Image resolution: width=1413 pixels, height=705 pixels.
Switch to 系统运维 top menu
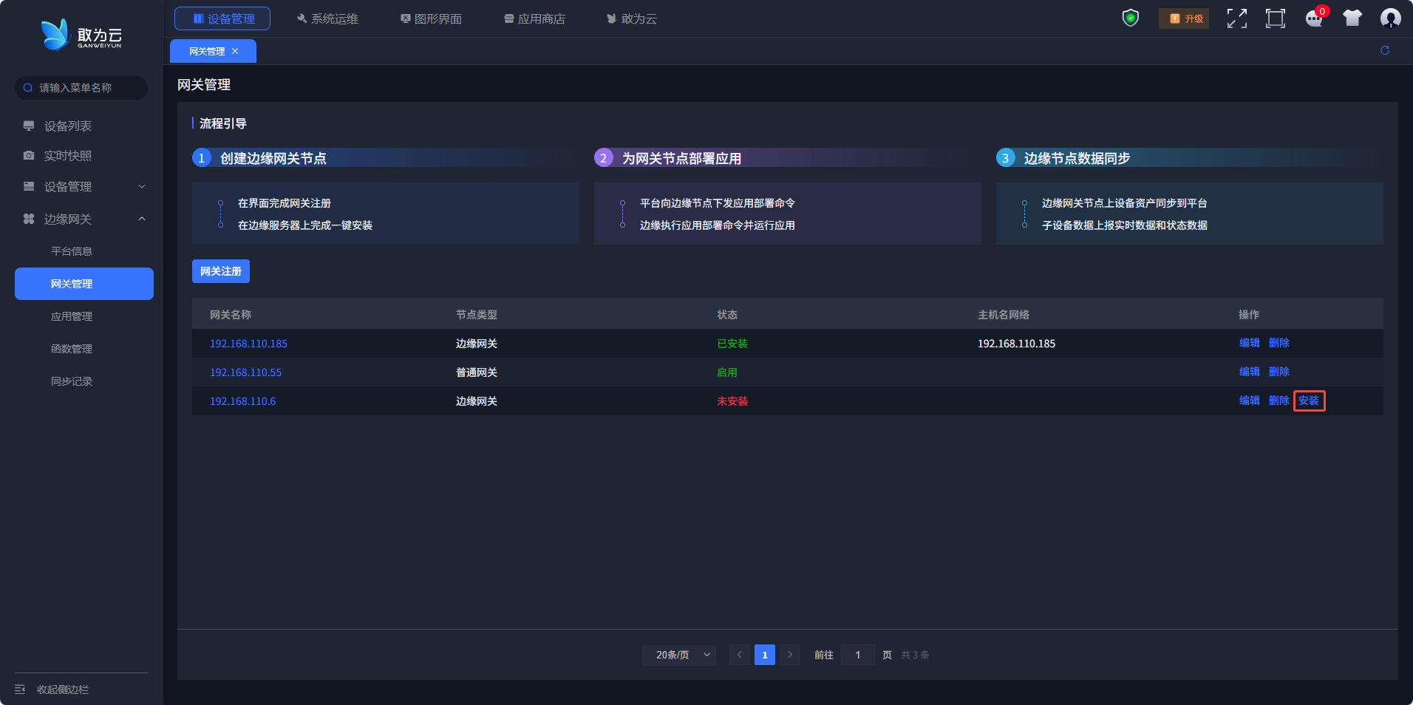[x=327, y=18]
